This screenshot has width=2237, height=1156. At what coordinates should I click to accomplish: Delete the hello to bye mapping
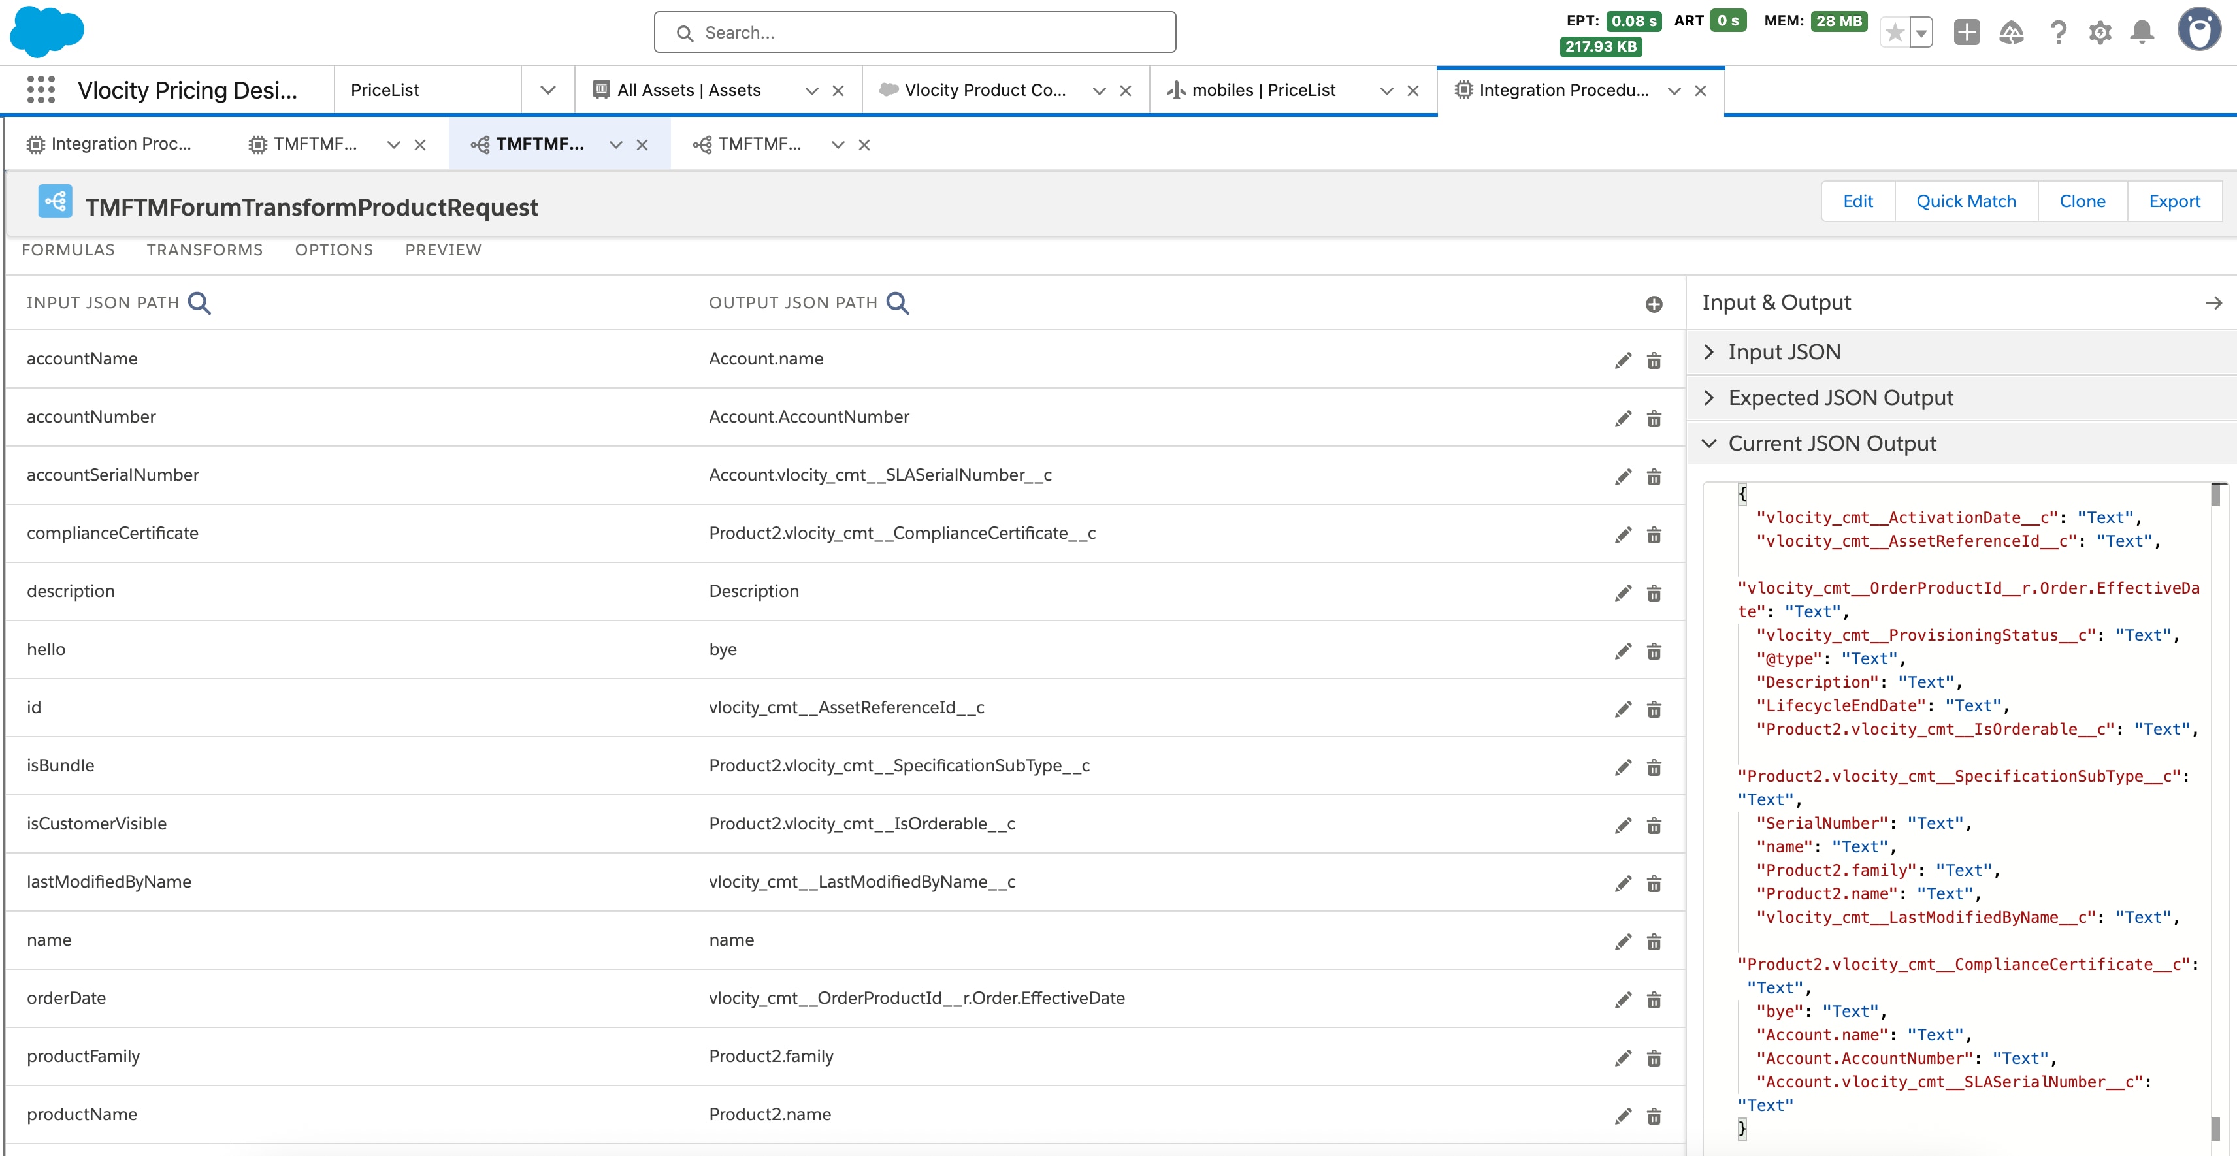1654,651
